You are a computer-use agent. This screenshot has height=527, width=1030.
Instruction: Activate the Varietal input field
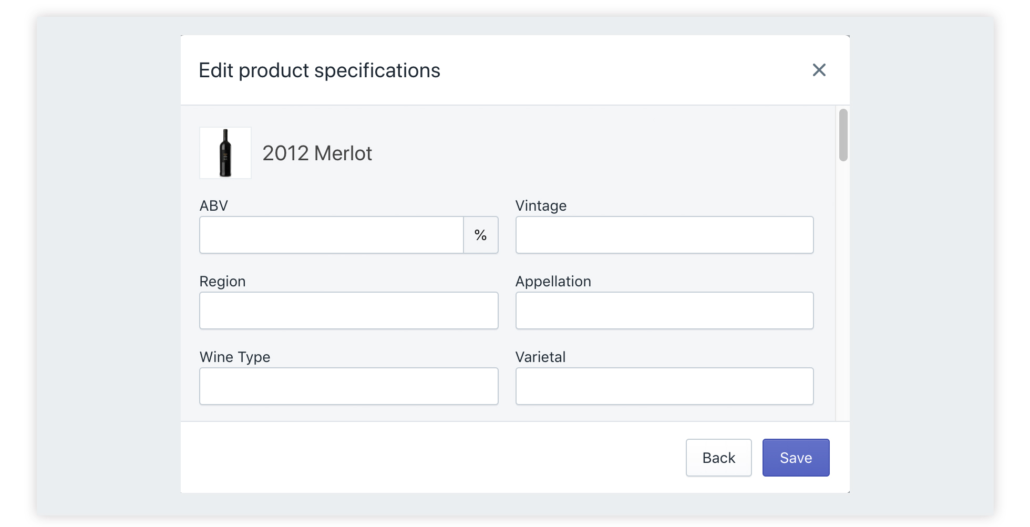[x=664, y=386]
